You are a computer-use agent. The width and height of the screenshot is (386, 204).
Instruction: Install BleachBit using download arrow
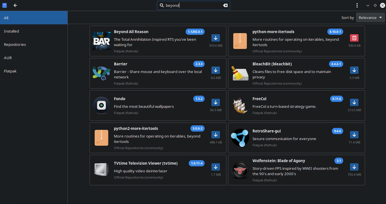(354, 70)
